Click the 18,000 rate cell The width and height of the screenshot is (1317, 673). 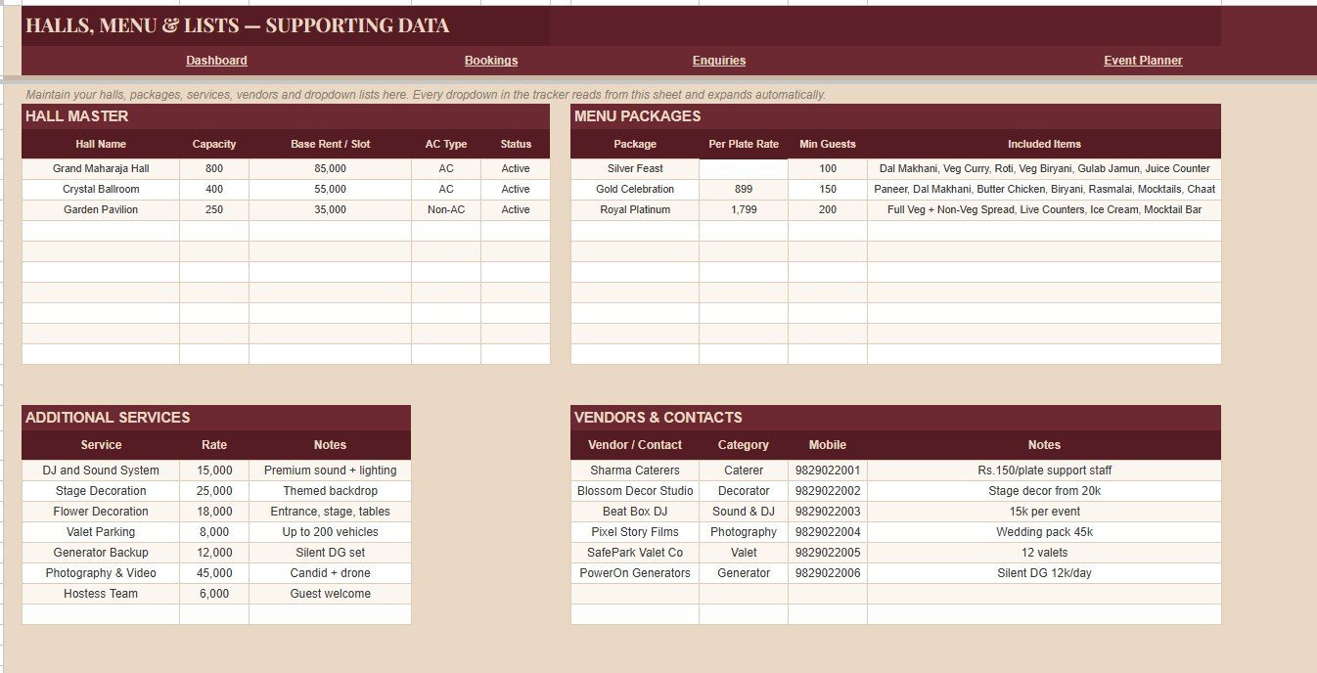[x=214, y=512]
